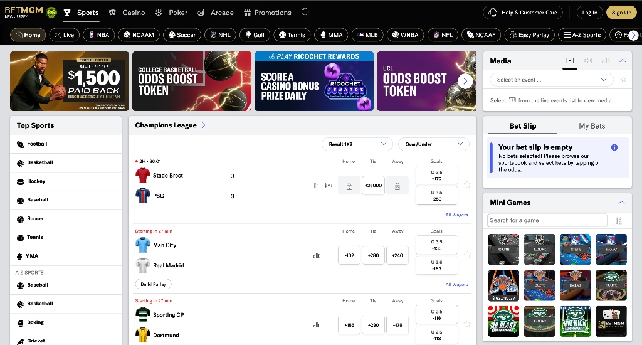Select Dortmund away odds +175
Image resolution: width=642 pixels, height=345 pixels.
[397, 325]
